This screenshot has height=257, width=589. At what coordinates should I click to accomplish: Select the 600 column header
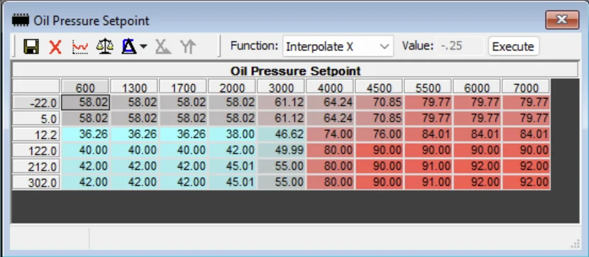click(x=86, y=87)
